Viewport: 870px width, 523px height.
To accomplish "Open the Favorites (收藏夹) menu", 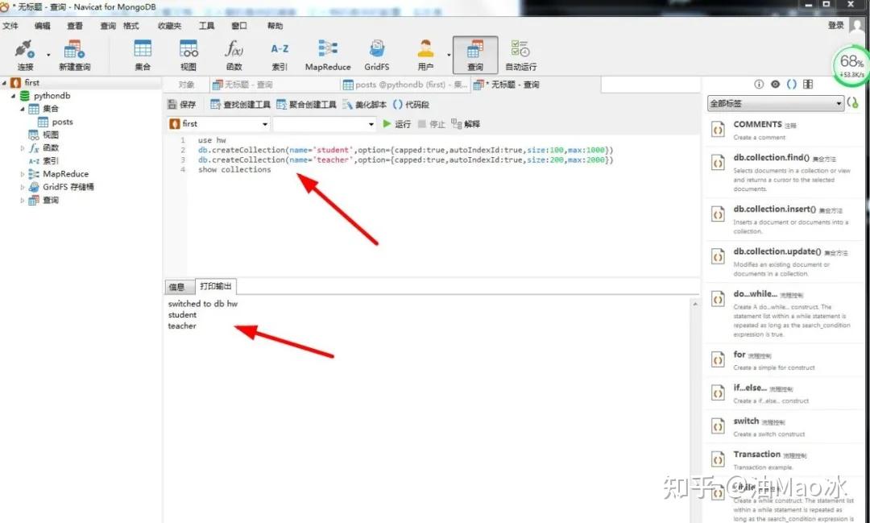I will tap(170, 26).
